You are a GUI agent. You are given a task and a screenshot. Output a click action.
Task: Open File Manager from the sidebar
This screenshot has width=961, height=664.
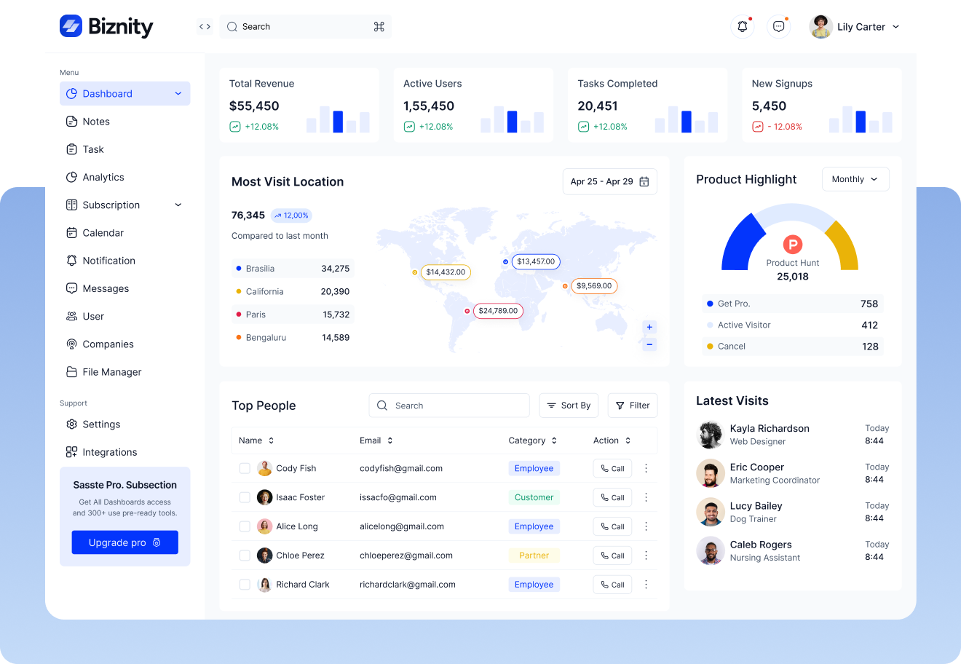111,372
